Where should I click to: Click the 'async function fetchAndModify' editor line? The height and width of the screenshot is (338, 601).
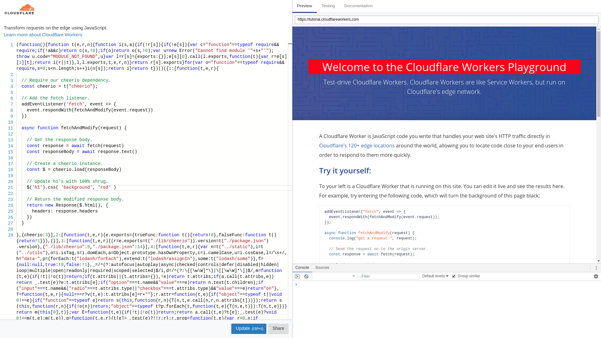coord(74,128)
